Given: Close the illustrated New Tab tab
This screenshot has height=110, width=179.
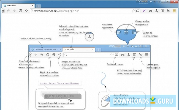Looking at the screenshot, I should pos(93,50).
